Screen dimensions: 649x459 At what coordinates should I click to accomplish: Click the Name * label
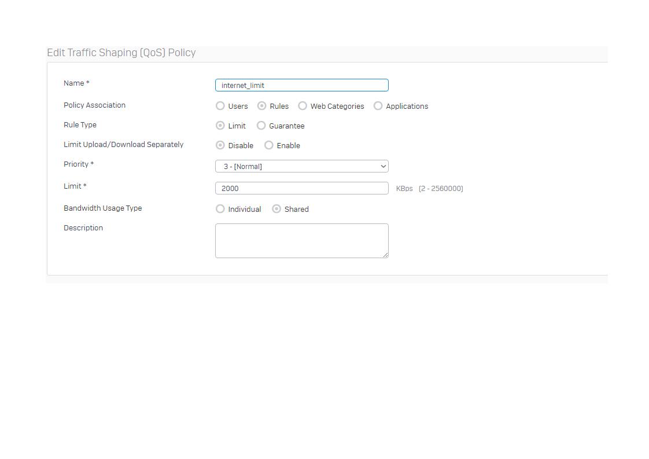(x=76, y=83)
